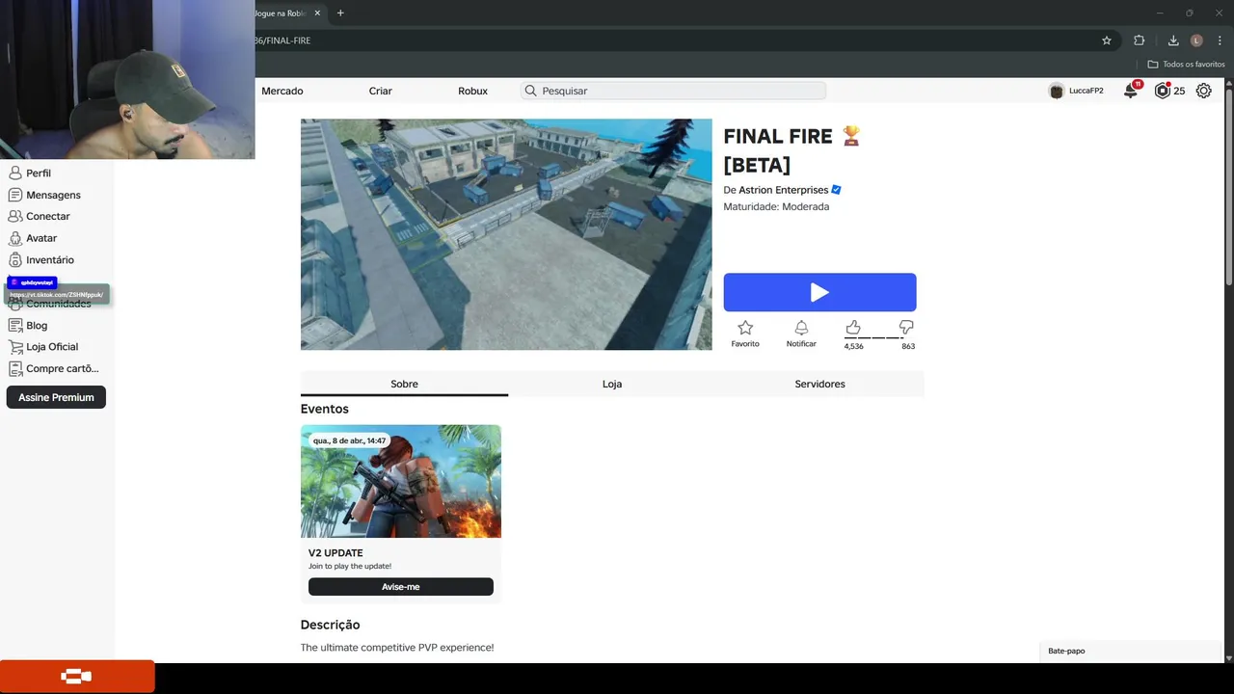1234x694 pixels.
Task: Focus the Pesquisar search field
Action: tap(673, 91)
